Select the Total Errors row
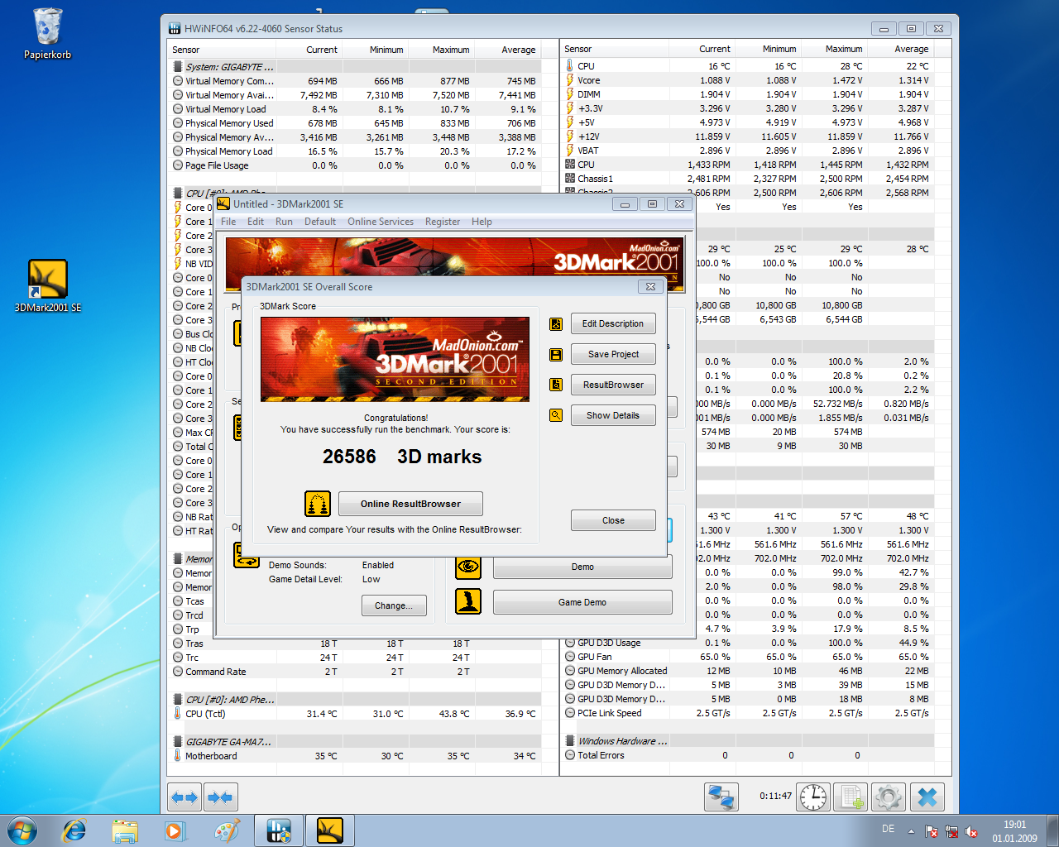Image resolution: width=1059 pixels, height=847 pixels. pyautogui.click(x=748, y=755)
